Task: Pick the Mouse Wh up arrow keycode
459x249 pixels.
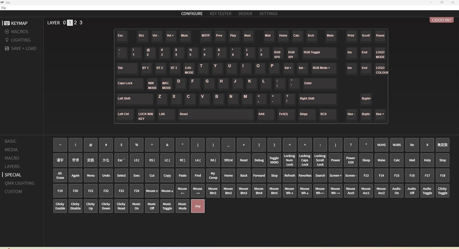Action: pos(289,191)
